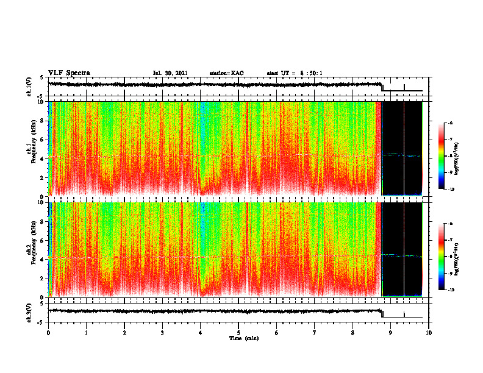This screenshot has width=483, height=373.
Task: Click time axis tick label "7"
Action: [x=315, y=333]
